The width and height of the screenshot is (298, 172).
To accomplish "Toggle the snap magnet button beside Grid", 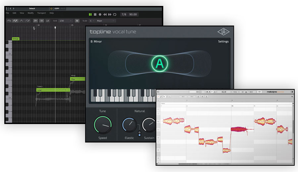I will click(x=77, y=21).
